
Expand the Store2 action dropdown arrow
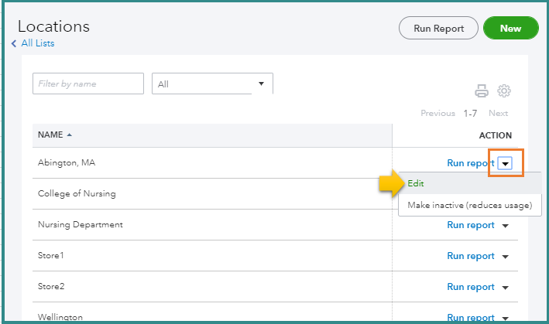click(x=506, y=288)
